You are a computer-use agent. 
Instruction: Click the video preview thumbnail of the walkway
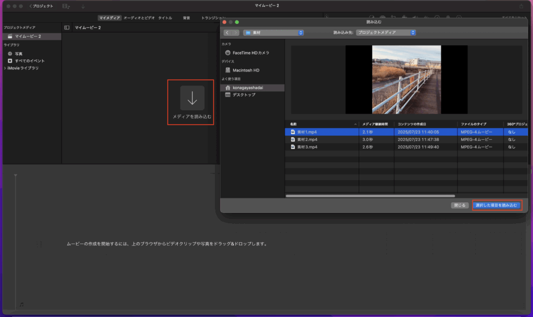click(406, 79)
